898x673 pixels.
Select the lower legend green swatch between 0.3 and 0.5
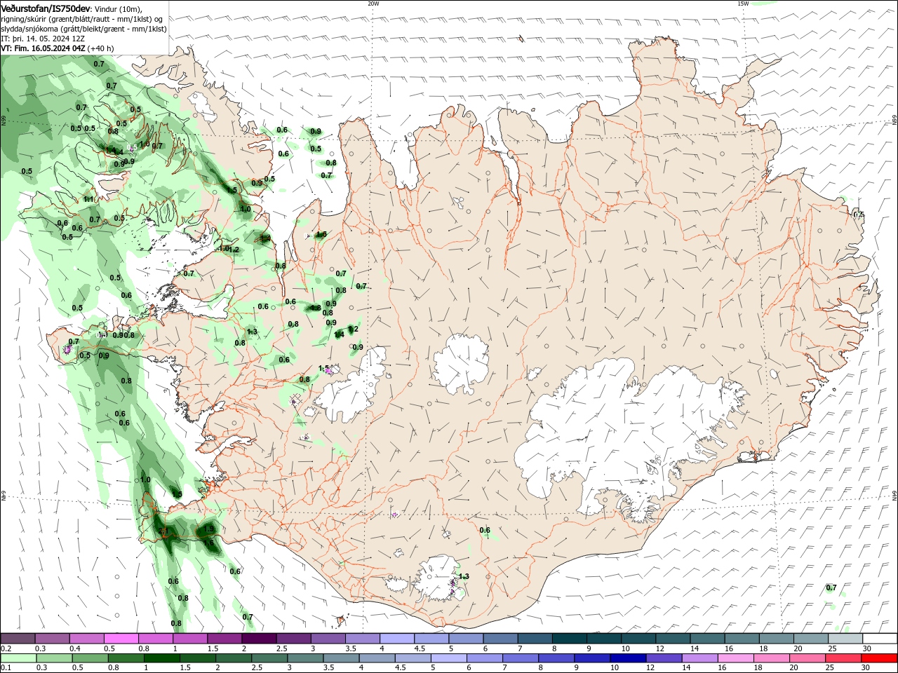[x=54, y=658]
